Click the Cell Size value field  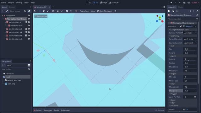pyautogui.click(x=190, y=49)
